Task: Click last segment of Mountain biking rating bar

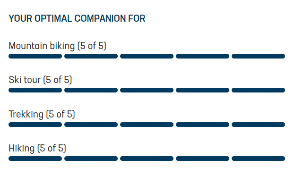Action: point(258,56)
